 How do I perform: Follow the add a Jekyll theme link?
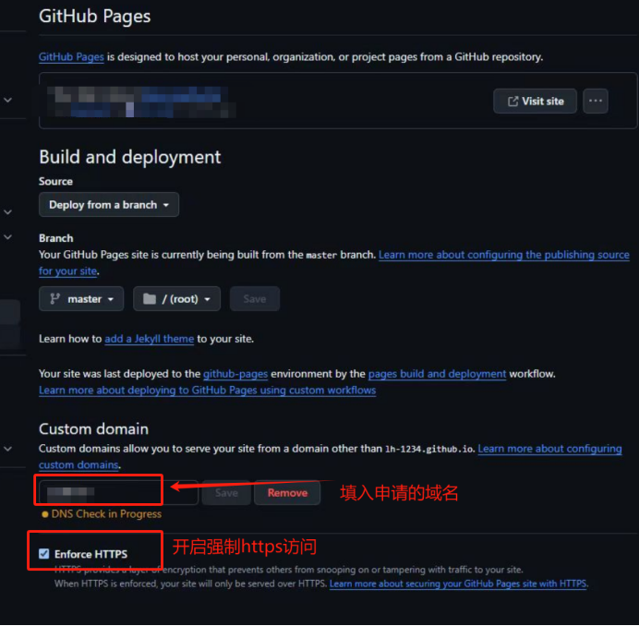click(150, 339)
